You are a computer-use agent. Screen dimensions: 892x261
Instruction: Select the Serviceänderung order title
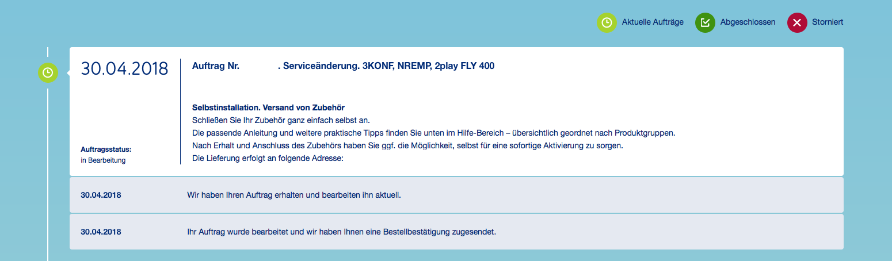[386, 66]
